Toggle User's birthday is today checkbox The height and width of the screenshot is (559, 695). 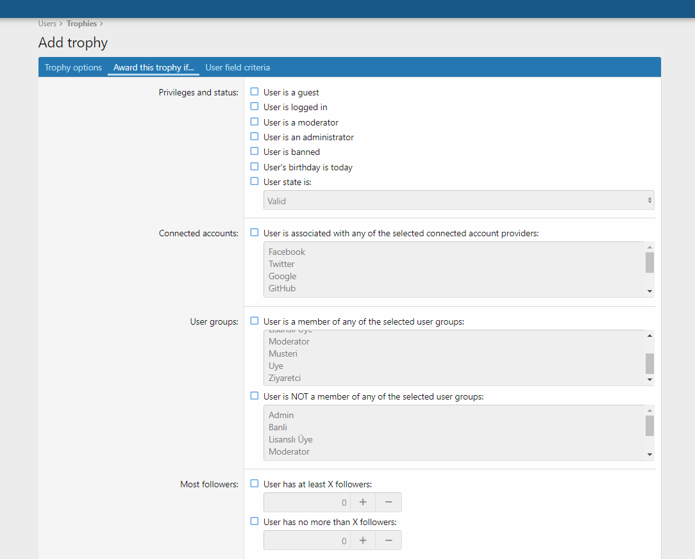tap(255, 167)
